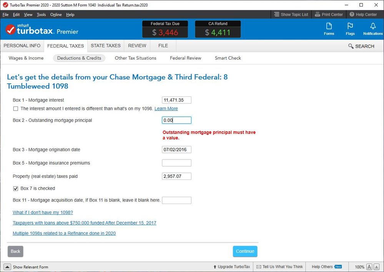Open the Edit menu
Image resolution: width=384 pixels, height=272 pixels.
click(x=16, y=15)
